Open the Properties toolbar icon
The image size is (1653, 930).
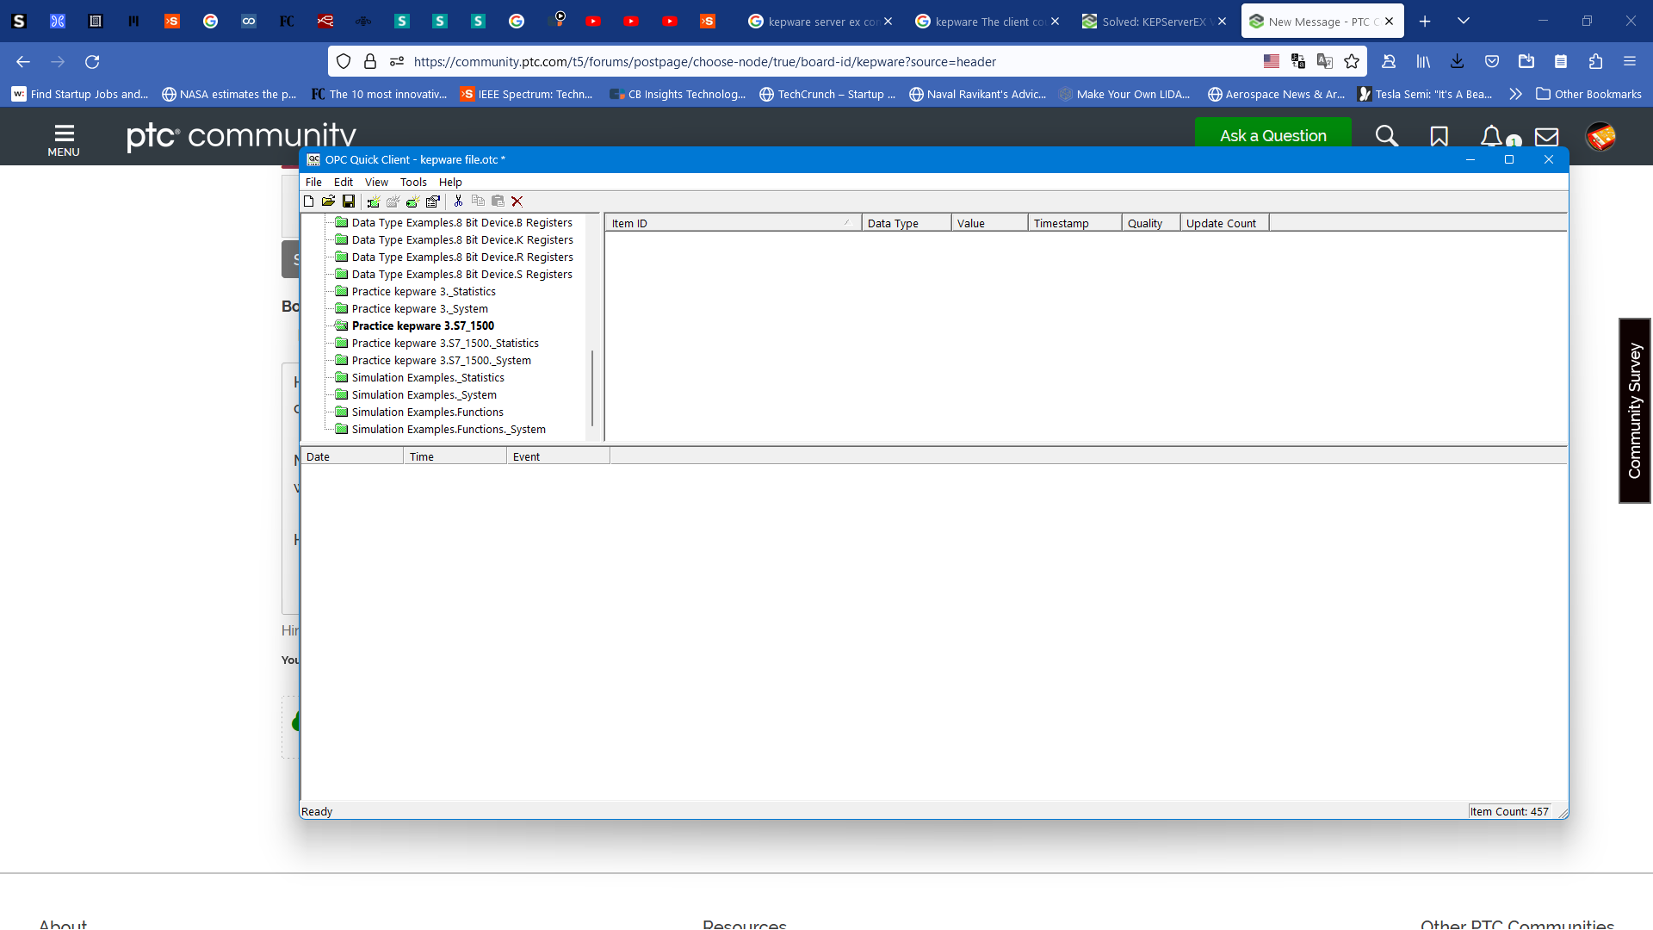(433, 201)
